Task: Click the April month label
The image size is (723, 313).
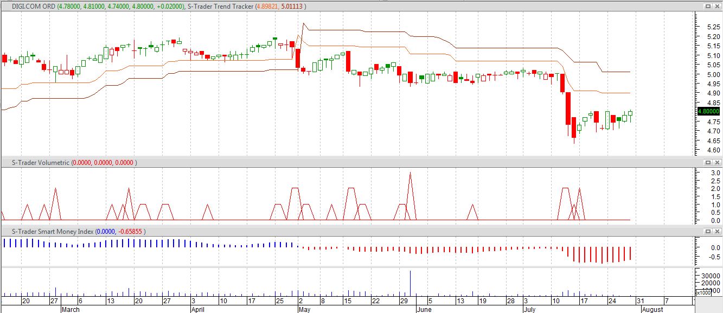Action: pyautogui.click(x=198, y=310)
